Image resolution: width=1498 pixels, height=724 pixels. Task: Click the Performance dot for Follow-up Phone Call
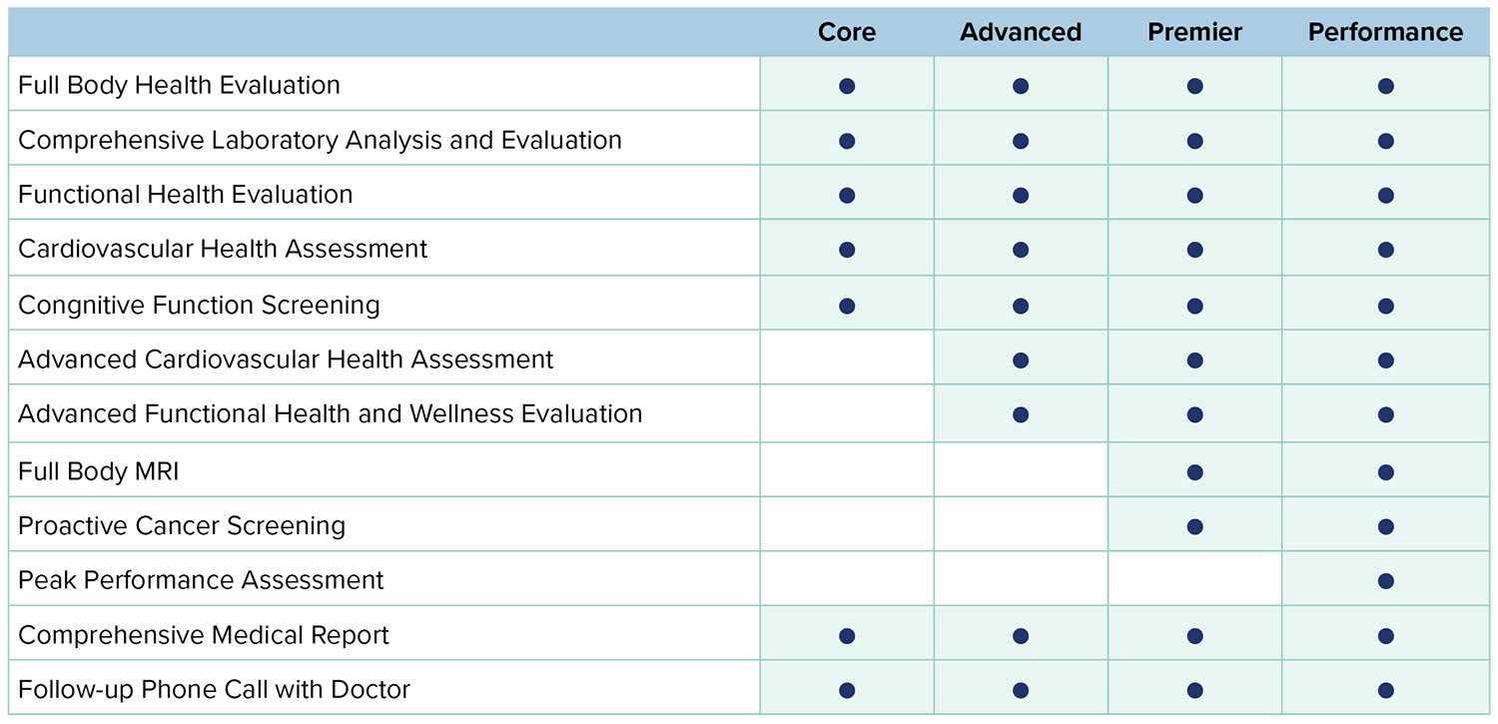click(x=1385, y=690)
